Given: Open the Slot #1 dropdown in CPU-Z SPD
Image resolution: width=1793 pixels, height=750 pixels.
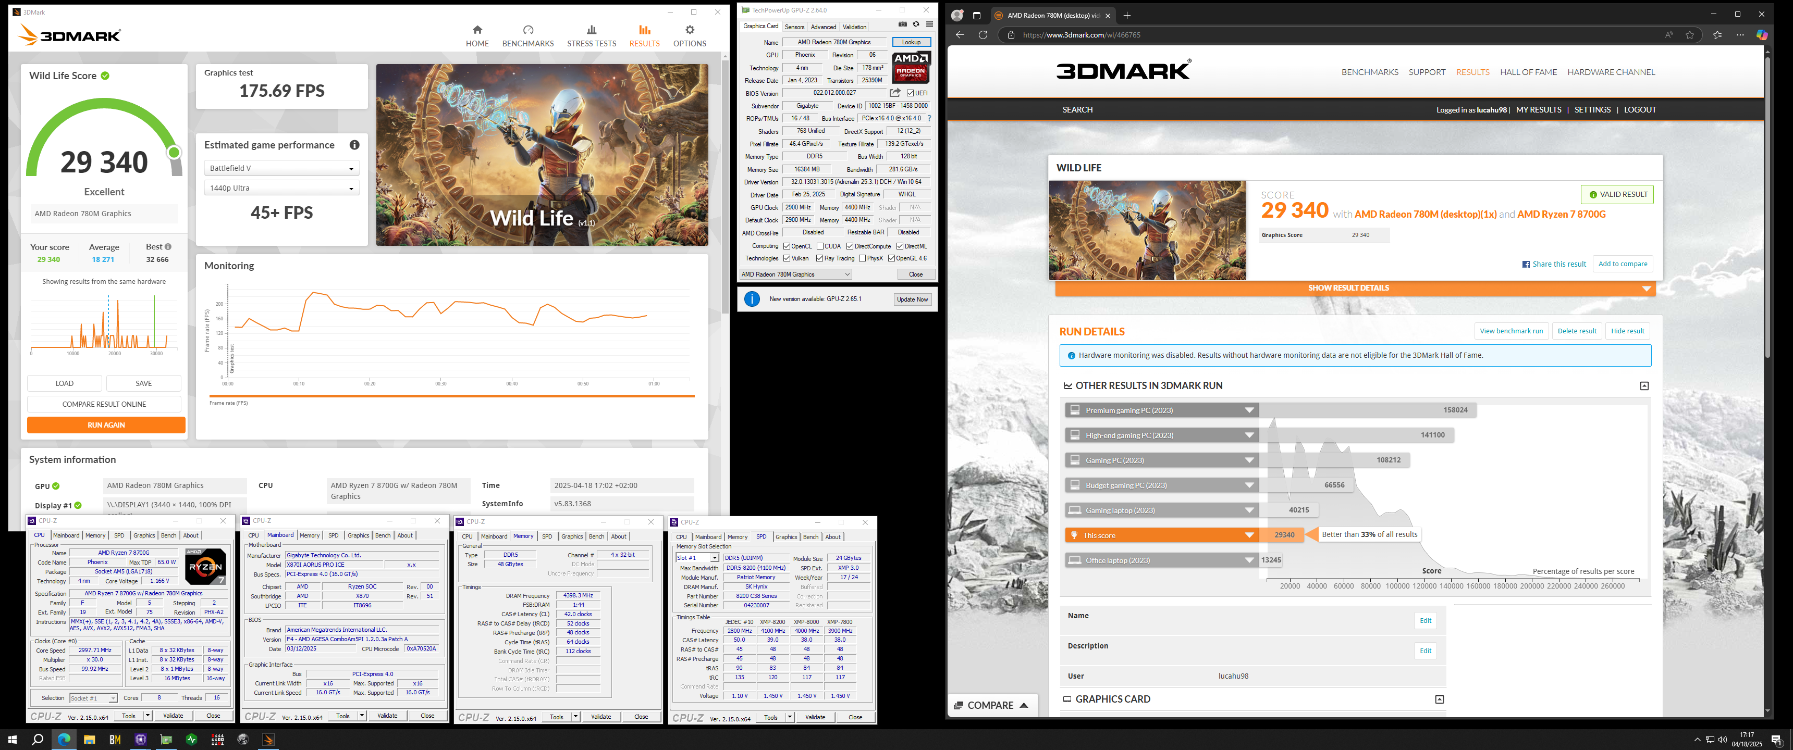Looking at the screenshot, I should pos(697,558).
